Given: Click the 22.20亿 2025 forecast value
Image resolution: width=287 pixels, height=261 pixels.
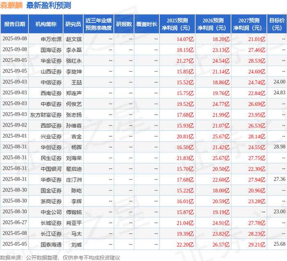Looking at the screenshot, I should click(185, 245).
